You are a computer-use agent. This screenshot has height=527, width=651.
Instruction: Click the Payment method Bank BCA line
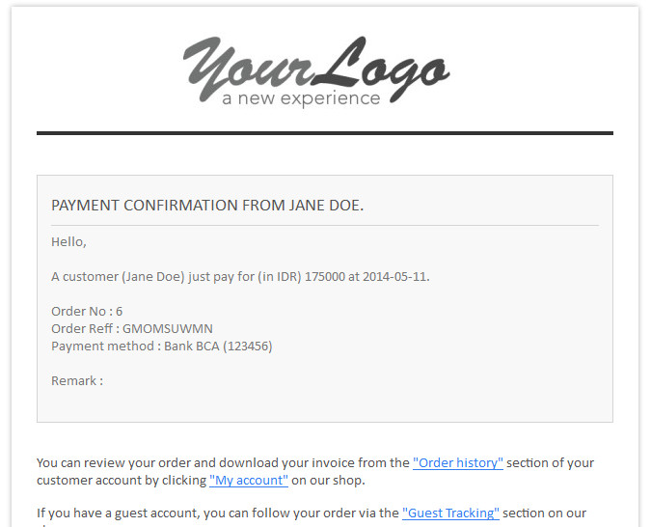(x=161, y=347)
